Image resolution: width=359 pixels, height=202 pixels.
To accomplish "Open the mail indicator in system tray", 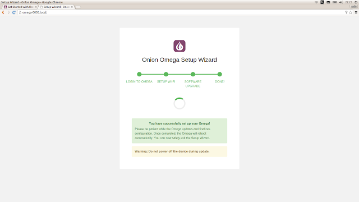I will pyautogui.click(x=328, y=2).
